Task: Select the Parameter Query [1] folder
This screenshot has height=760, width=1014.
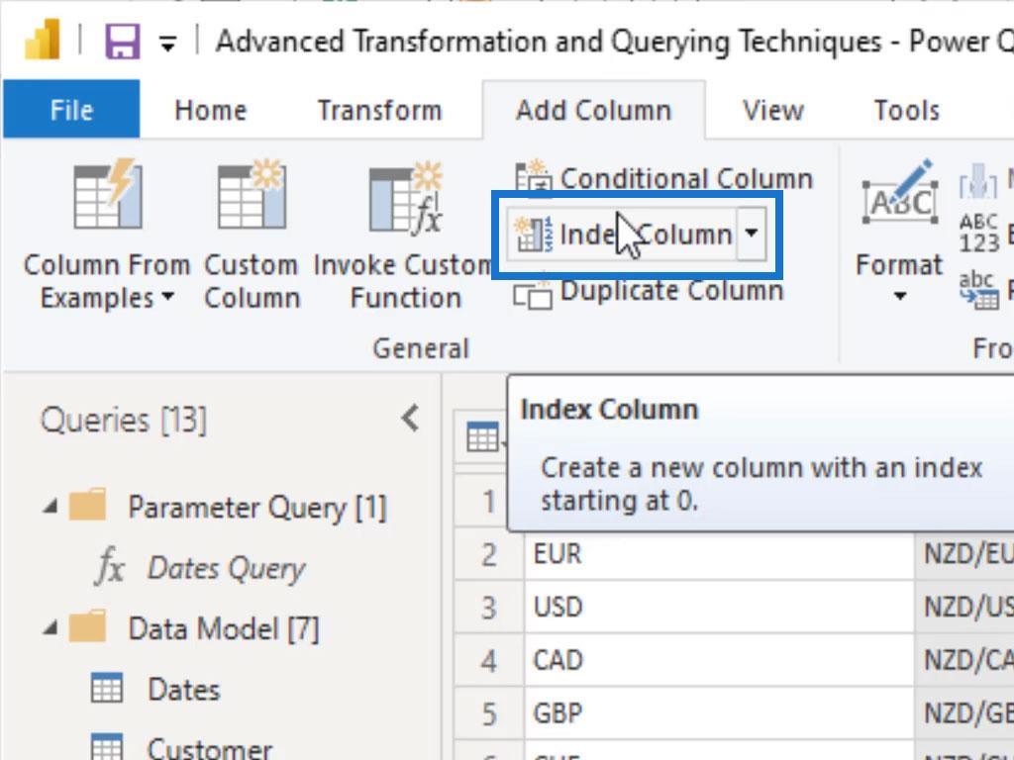Action: pyautogui.click(x=256, y=508)
